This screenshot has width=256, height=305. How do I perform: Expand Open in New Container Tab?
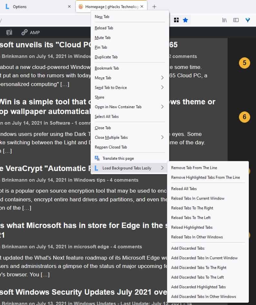coord(130,107)
